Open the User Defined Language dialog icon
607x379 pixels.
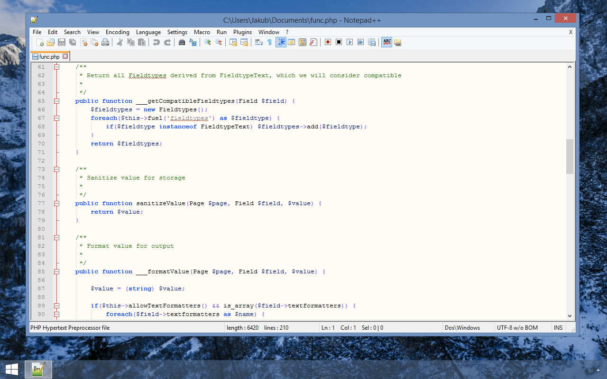pos(292,42)
